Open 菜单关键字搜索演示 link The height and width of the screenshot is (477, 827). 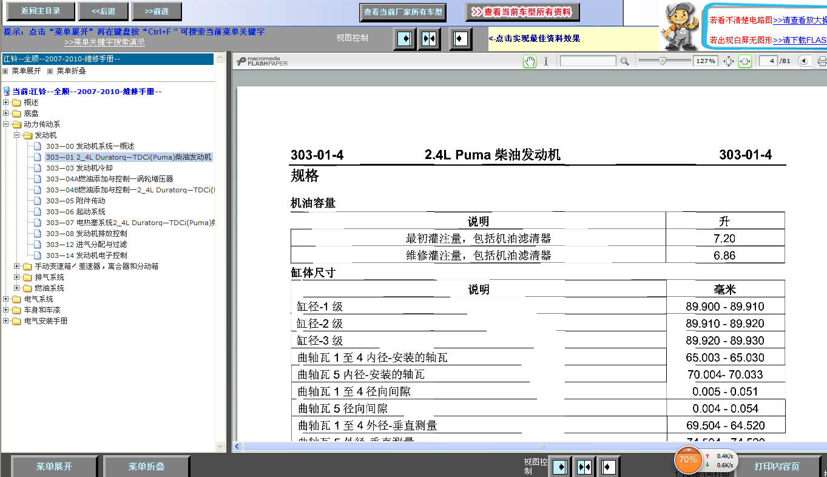click(104, 42)
